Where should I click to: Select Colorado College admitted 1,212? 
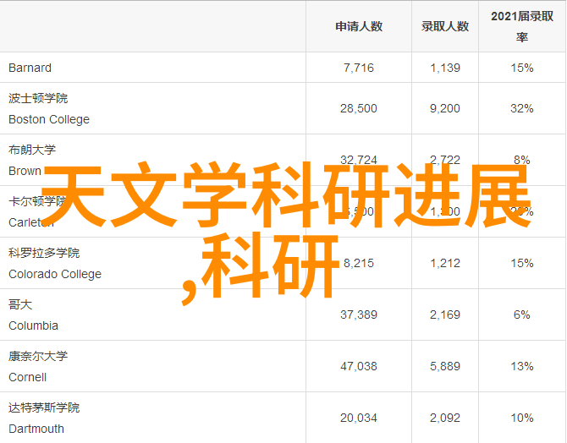pyautogui.click(x=445, y=263)
